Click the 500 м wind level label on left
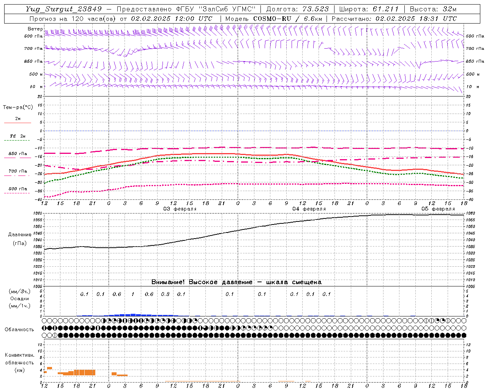 coord(36,74)
